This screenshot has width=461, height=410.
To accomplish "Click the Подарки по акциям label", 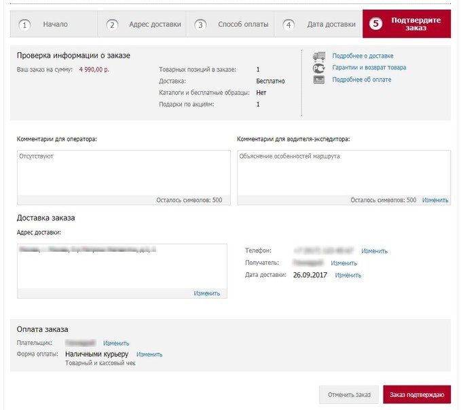I will tap(187, 105).
